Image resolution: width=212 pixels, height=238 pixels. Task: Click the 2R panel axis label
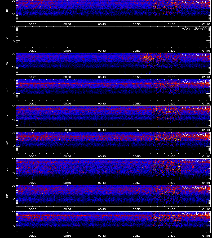[x=7, y=37]
